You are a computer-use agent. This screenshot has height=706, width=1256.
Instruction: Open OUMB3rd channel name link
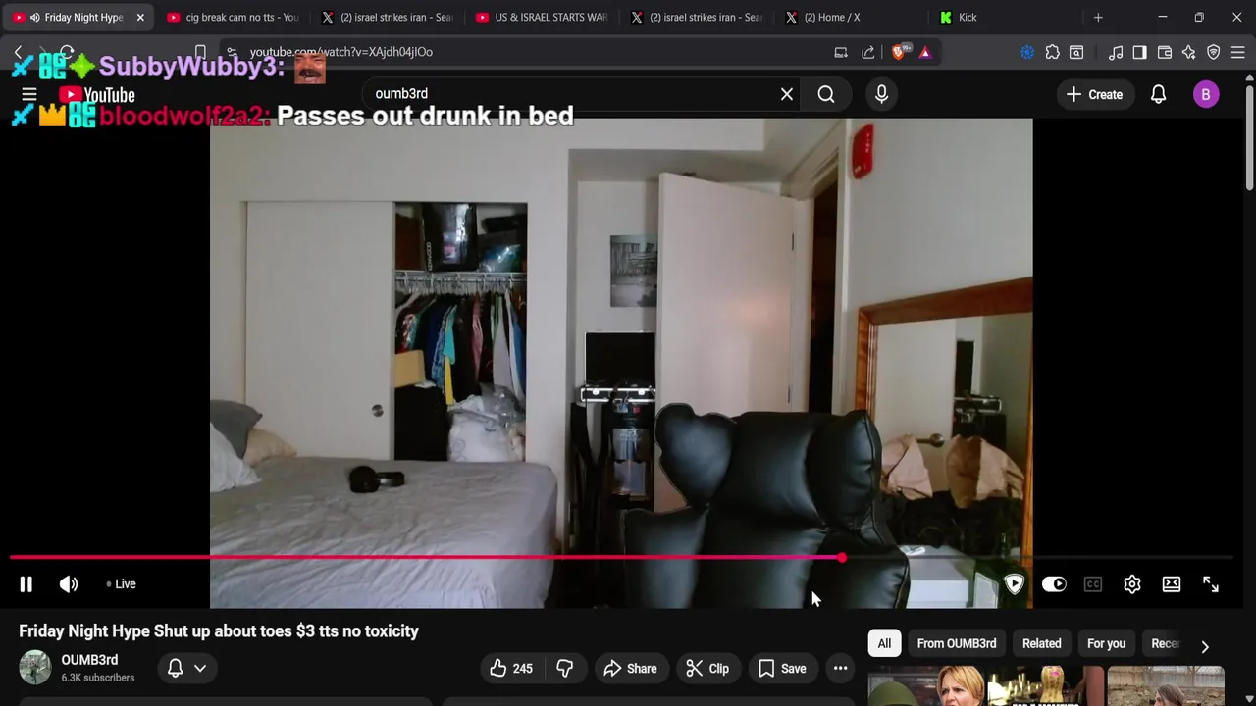coord(89,660)
